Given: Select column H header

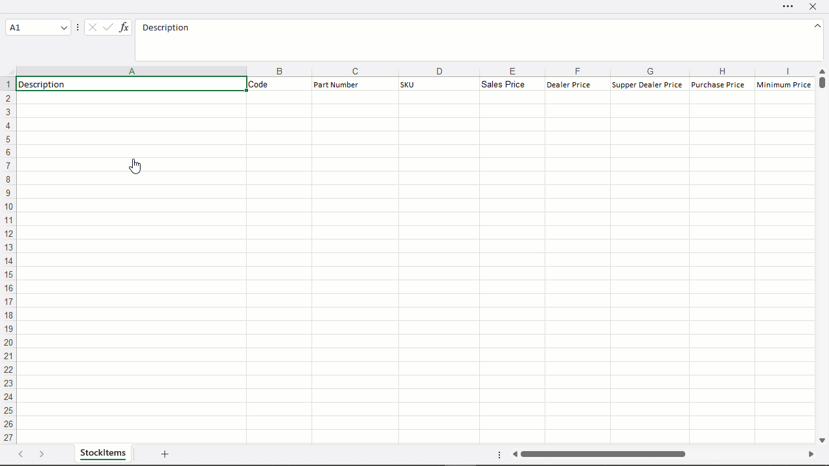Looking at the screenshot, I should pyautogui.click(x=722, y=71).
